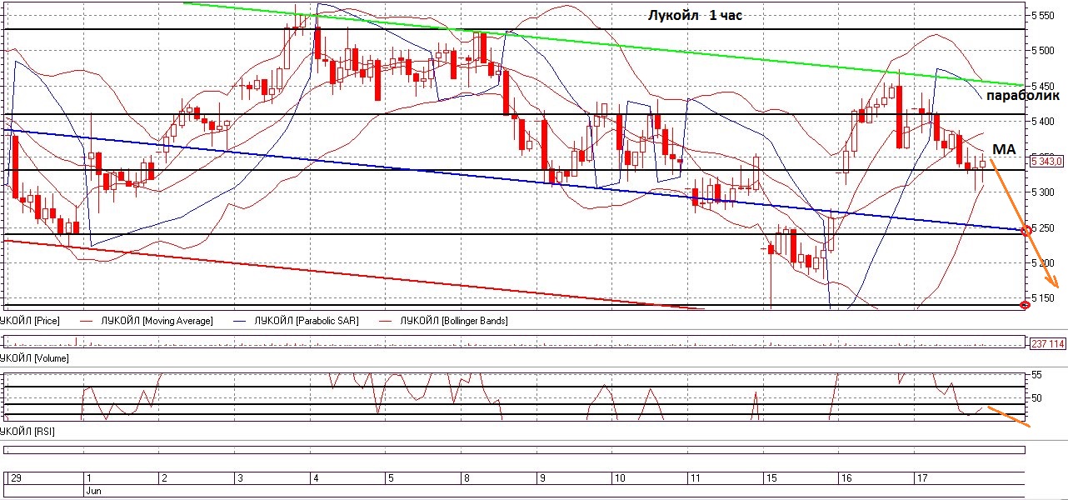
Task: Select date 15 on the time axis
Action: [x=771, y=478]
